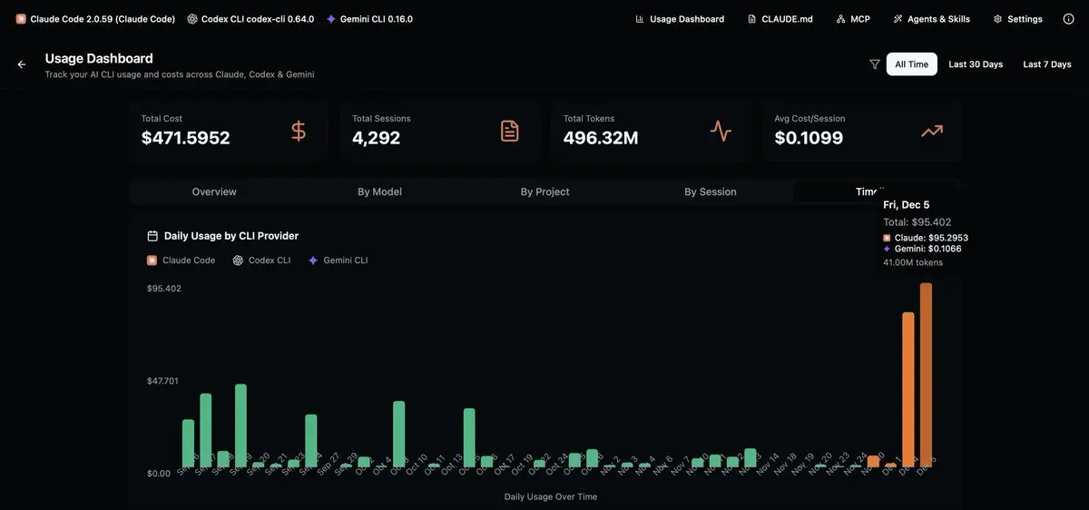Click the $47.701 y-axis label

[162, 381]
